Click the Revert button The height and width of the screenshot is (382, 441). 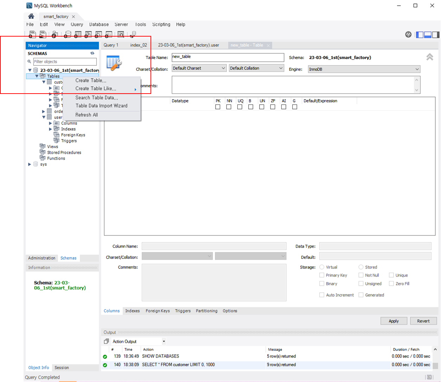423,321
